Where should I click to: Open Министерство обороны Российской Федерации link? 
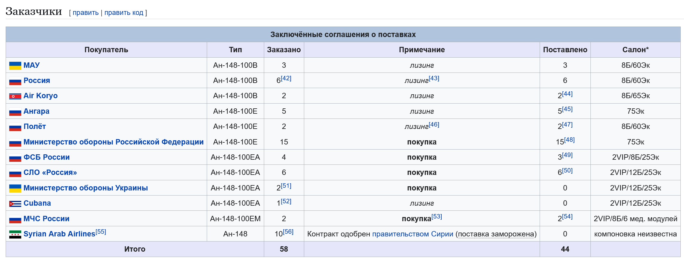(x=114, y=142)
